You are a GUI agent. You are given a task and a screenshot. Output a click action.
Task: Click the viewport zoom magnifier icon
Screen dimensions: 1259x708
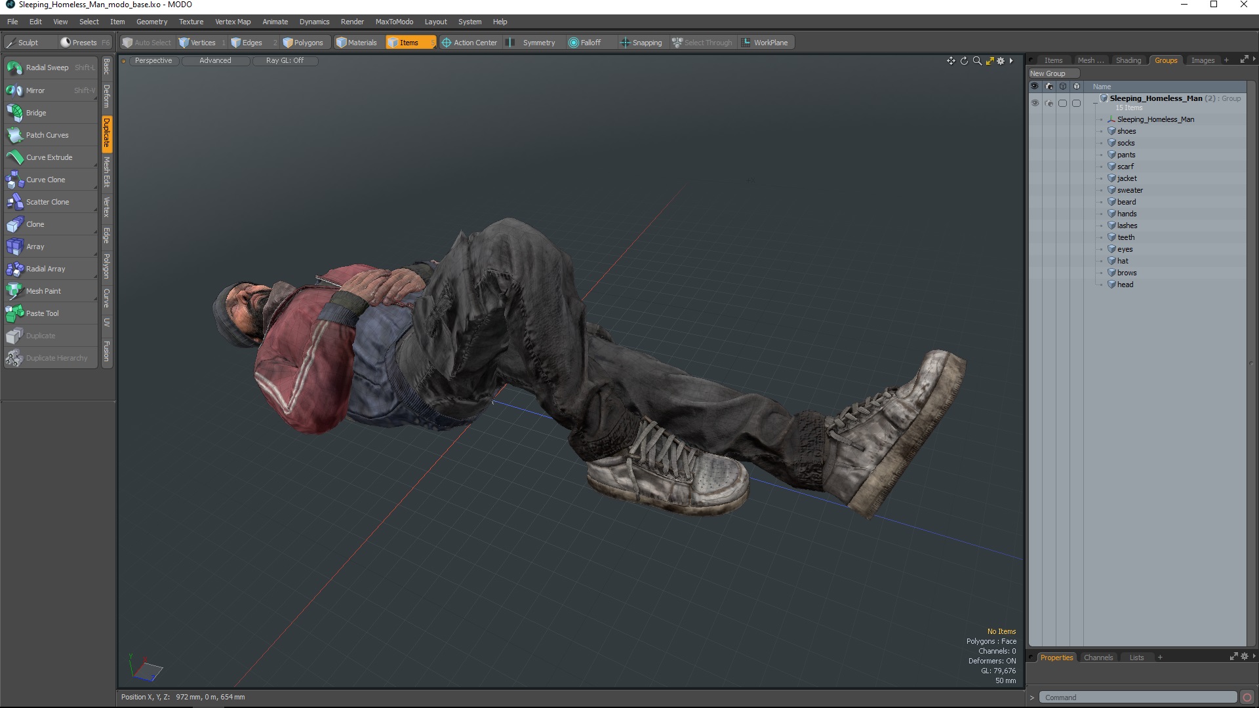tap(977, 61)
